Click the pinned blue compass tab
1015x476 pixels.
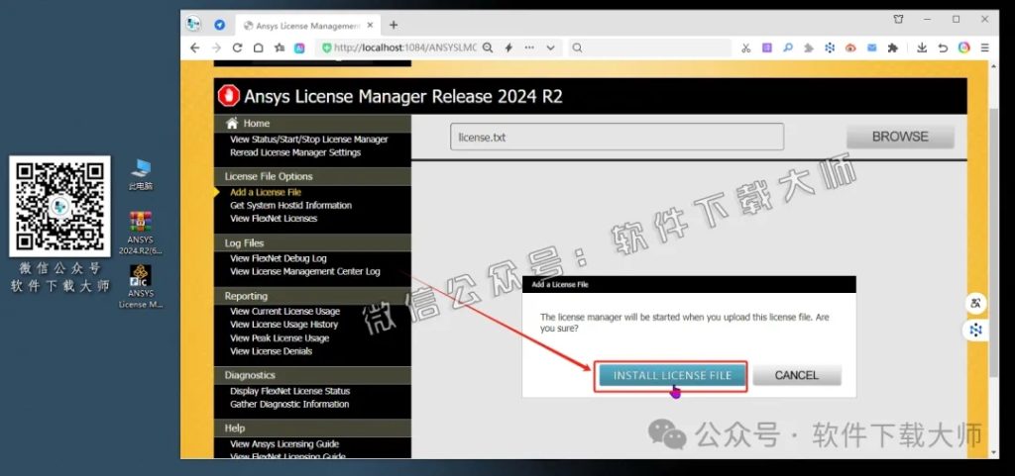coord(219,25)
